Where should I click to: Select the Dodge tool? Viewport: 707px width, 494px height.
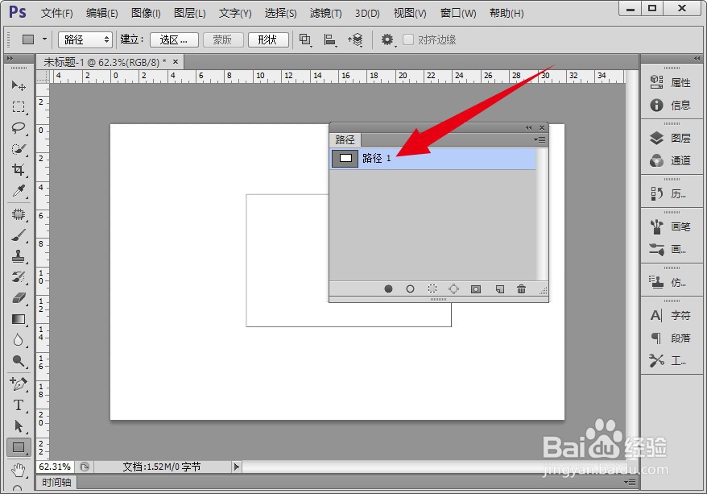pos(19,360)
